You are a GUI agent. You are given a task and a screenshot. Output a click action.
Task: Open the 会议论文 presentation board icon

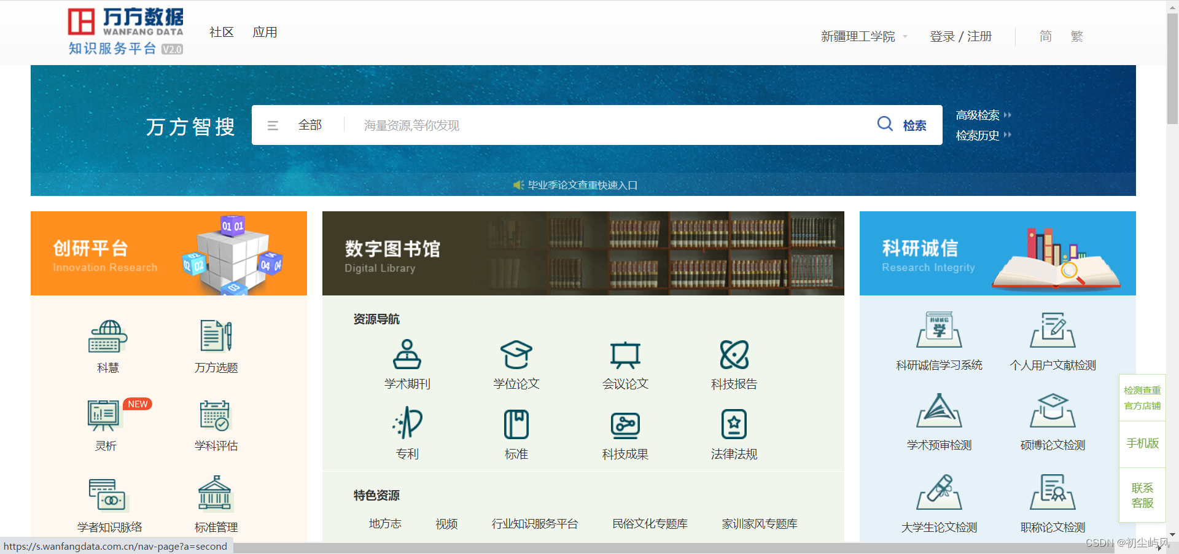[x=625, y=355]
